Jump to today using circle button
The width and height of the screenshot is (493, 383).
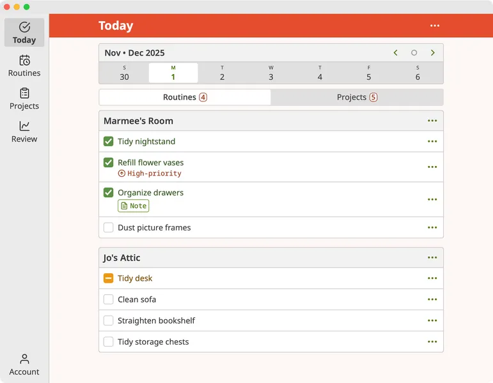414,53
